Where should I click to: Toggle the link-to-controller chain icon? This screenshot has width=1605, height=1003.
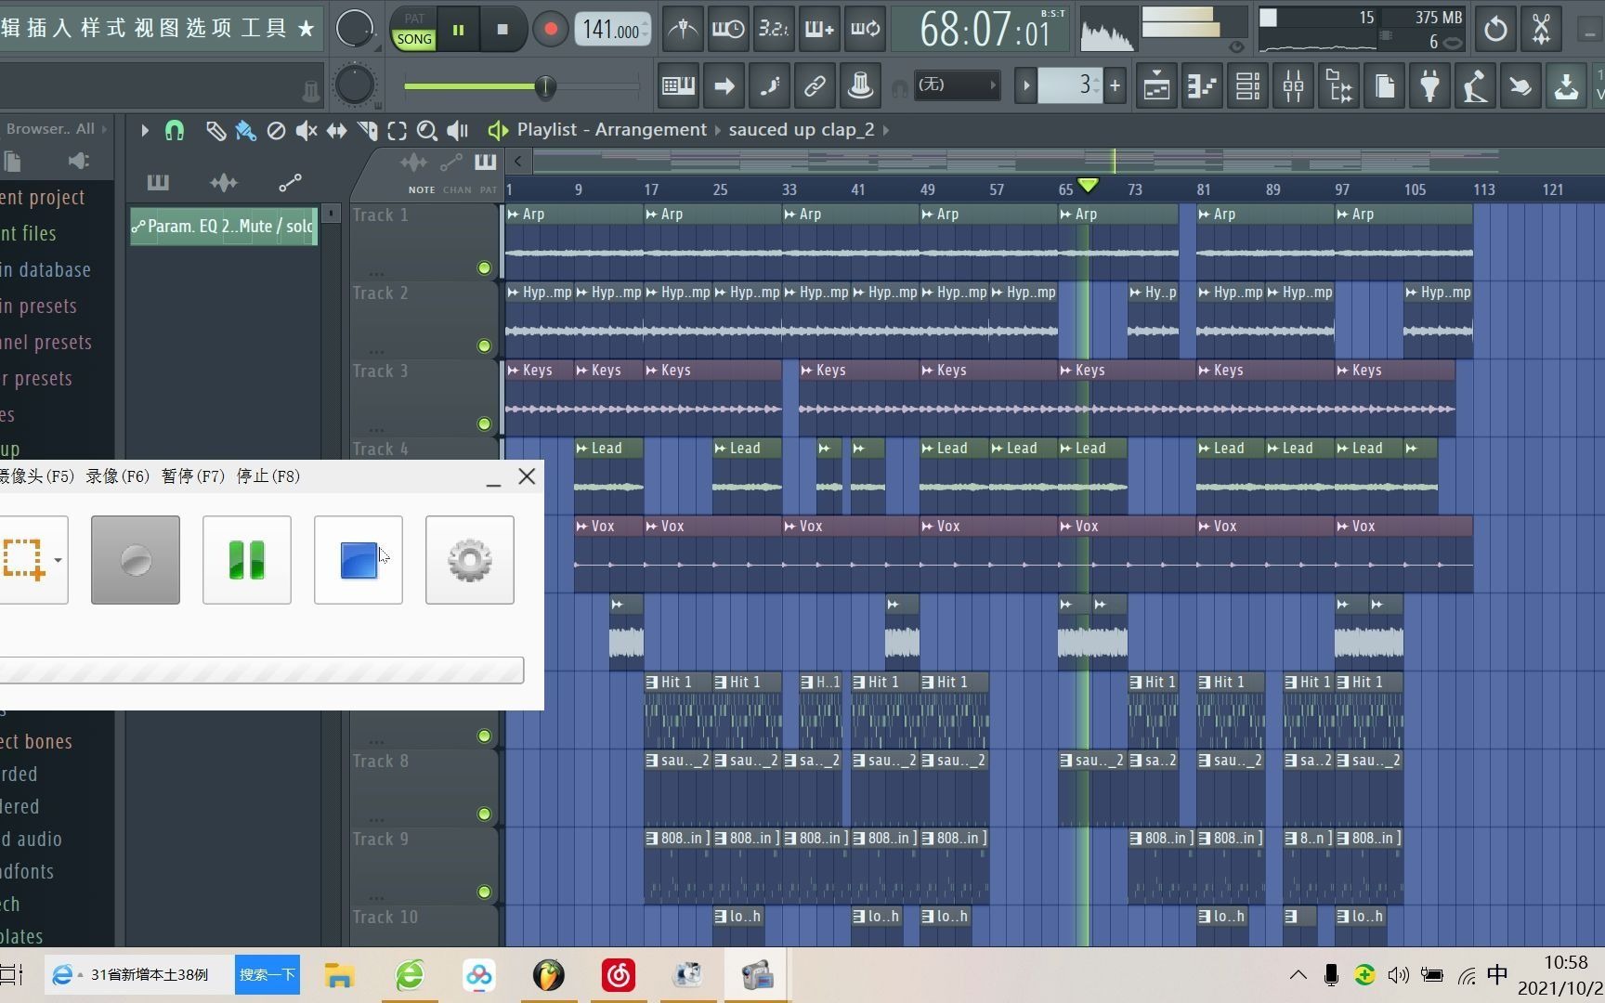tap(815, 86)
